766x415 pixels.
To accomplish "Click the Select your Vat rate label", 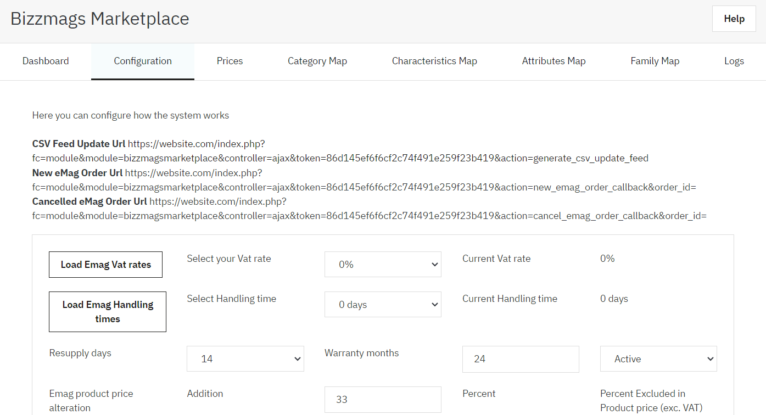I will [x=229, y=259].
